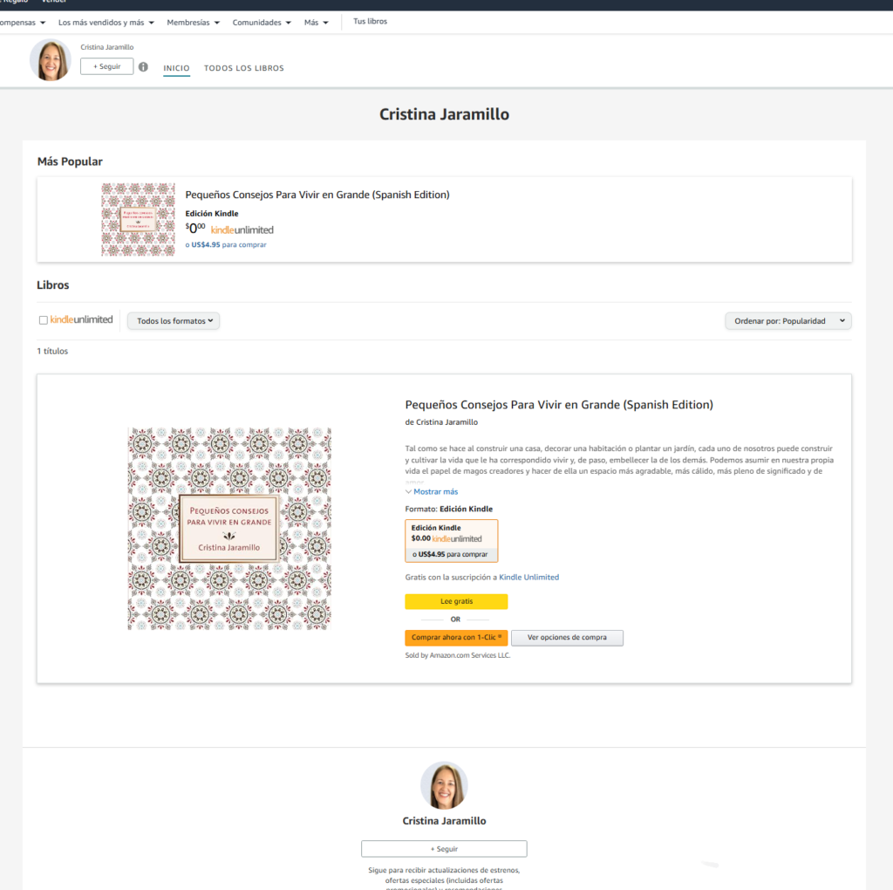This screenshot has width=893, height=890.
Task: Open Todos los formatos dropdown
Action: click(174, 321)
